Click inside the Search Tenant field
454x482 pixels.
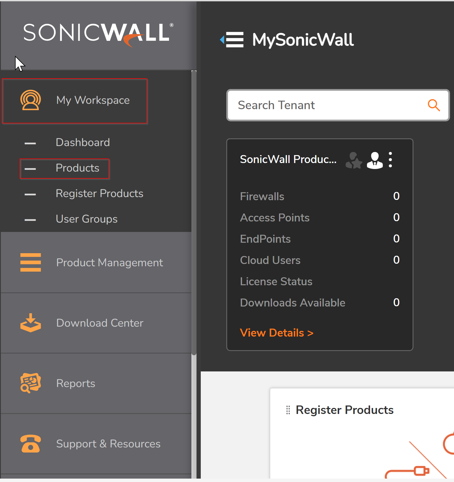click(x=312, y=105)
